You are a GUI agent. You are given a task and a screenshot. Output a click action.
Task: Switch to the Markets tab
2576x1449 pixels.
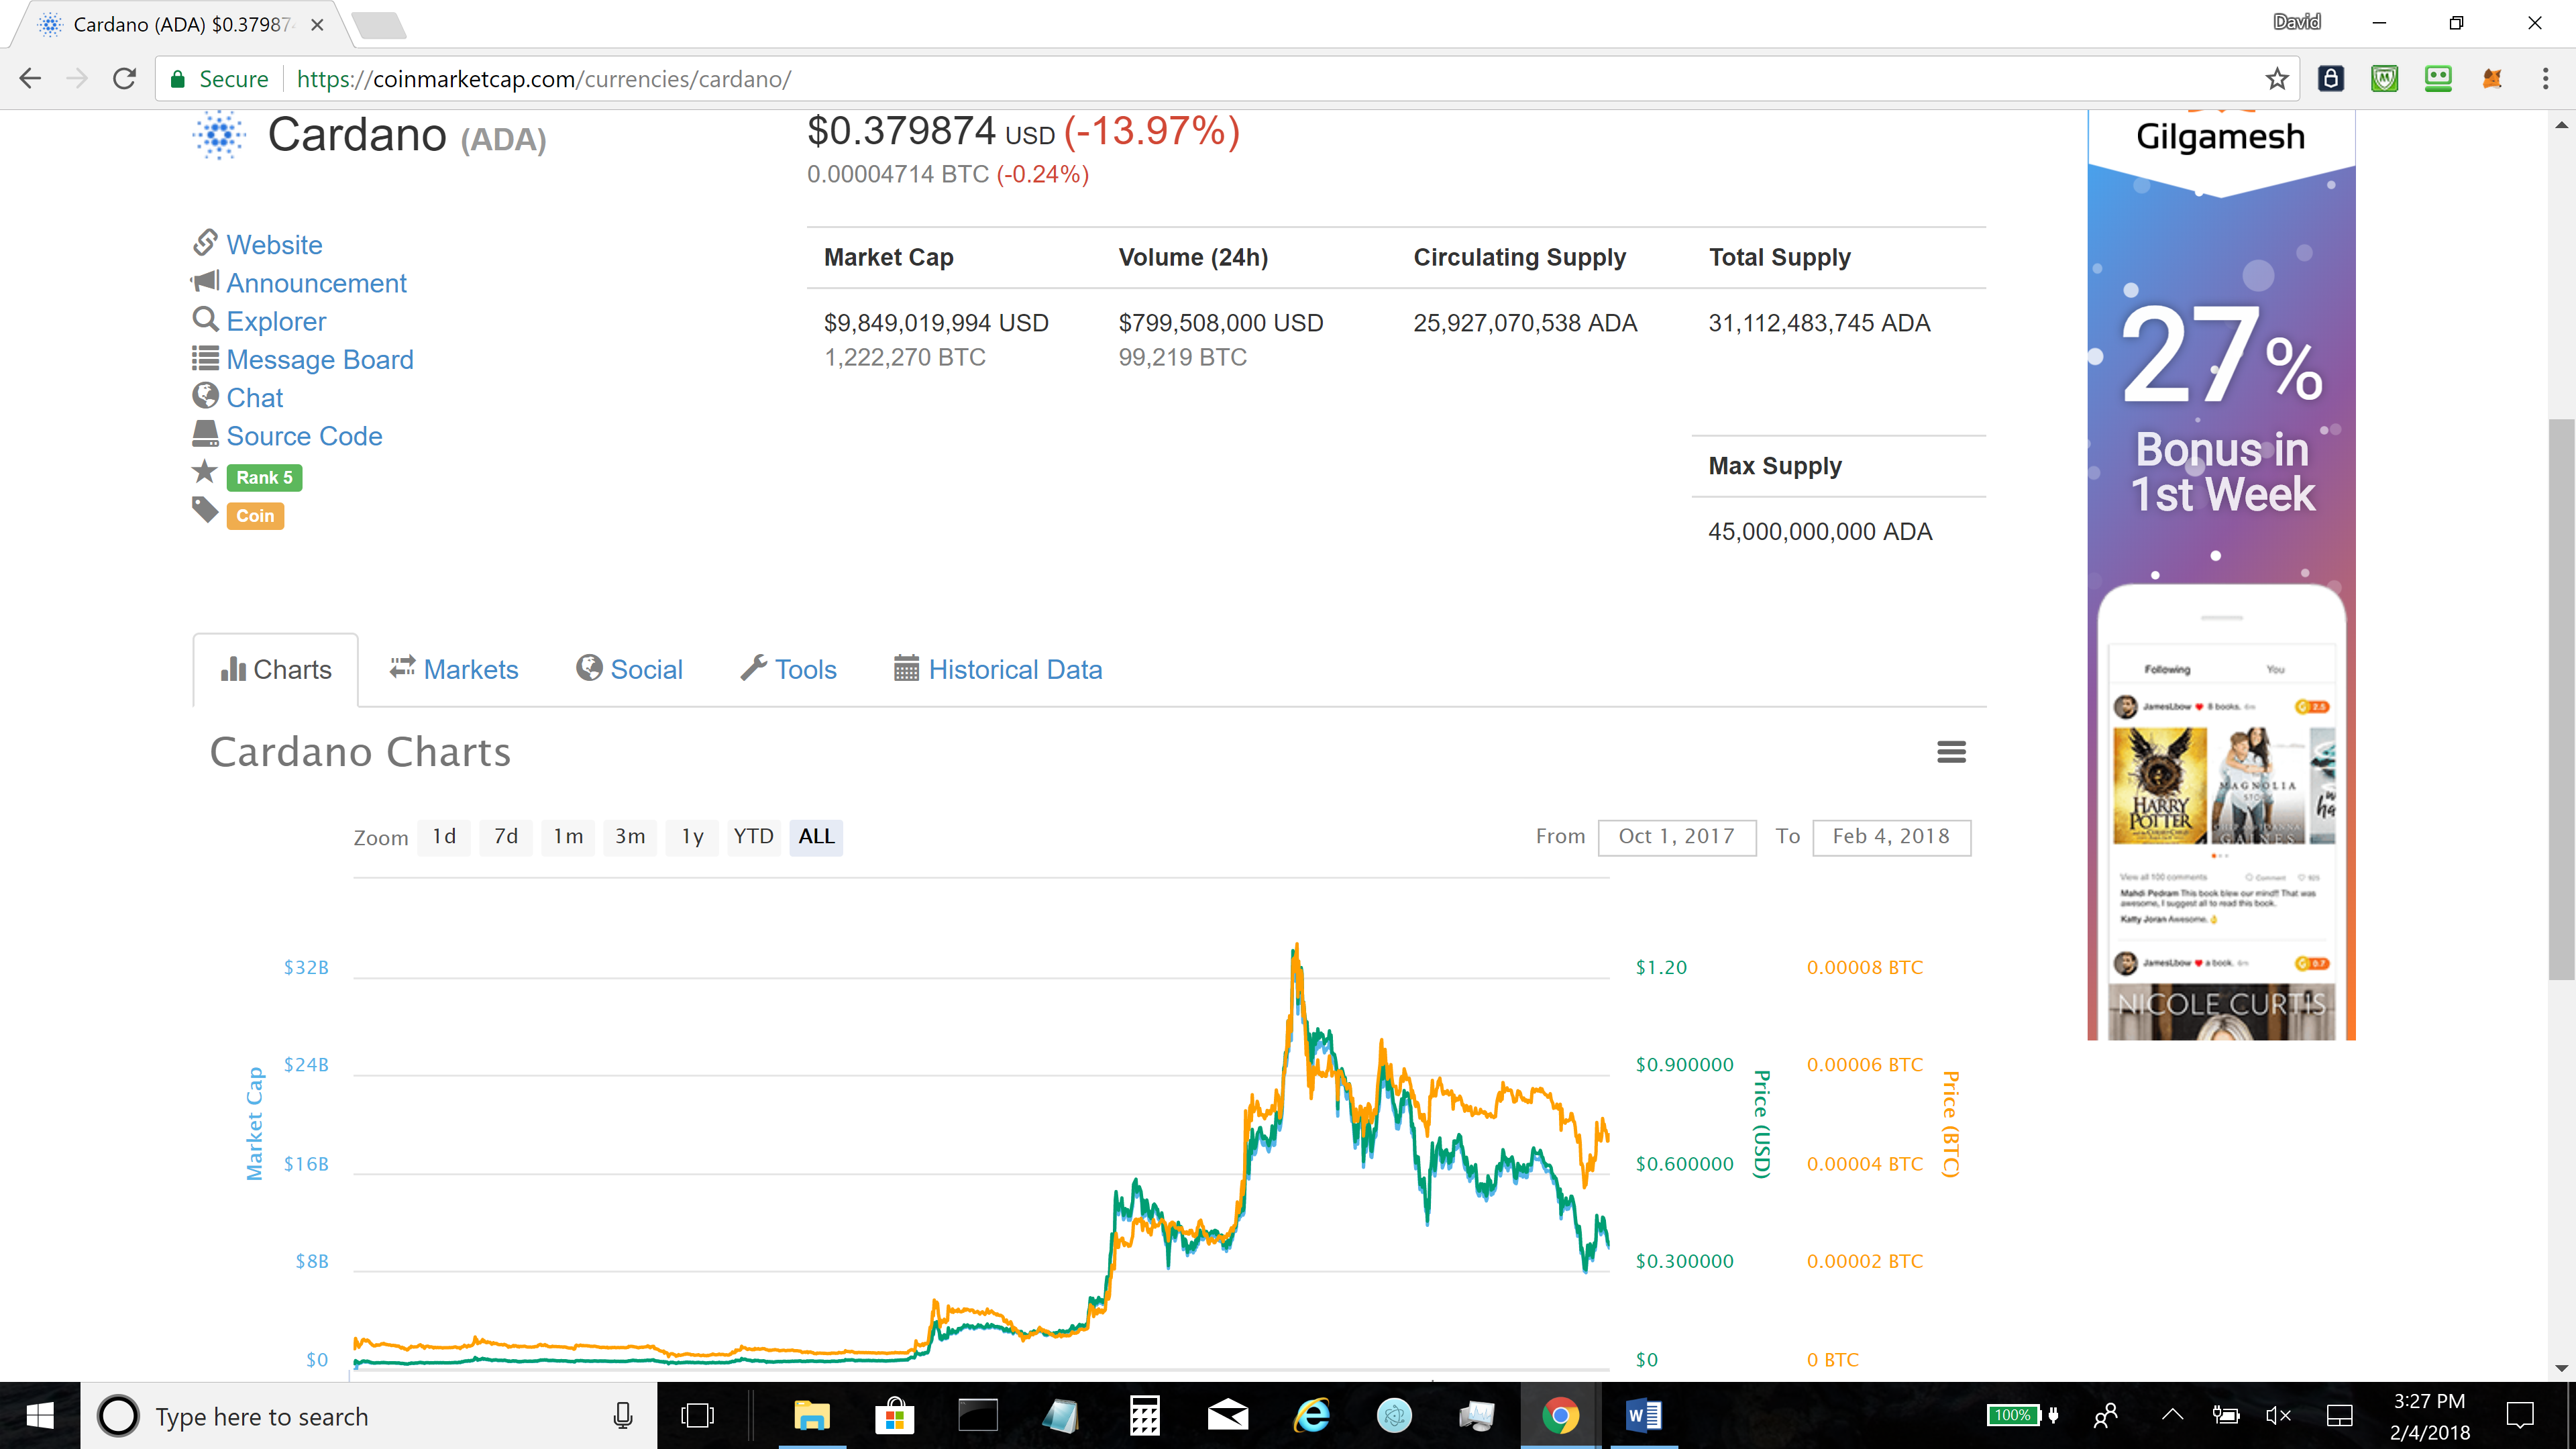click(x=454, y=669)
